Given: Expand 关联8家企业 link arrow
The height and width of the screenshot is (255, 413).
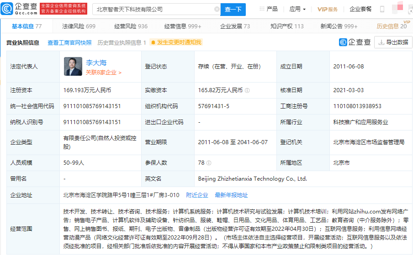Looking at the screenshot, I should click(x=120, y=73).
